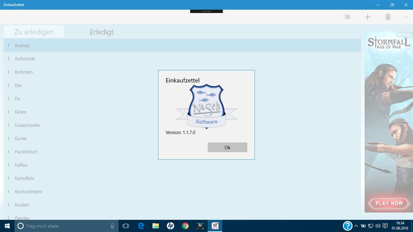413x232 pixels.
Task: Select the Eis list item
Action: (182, 99)
